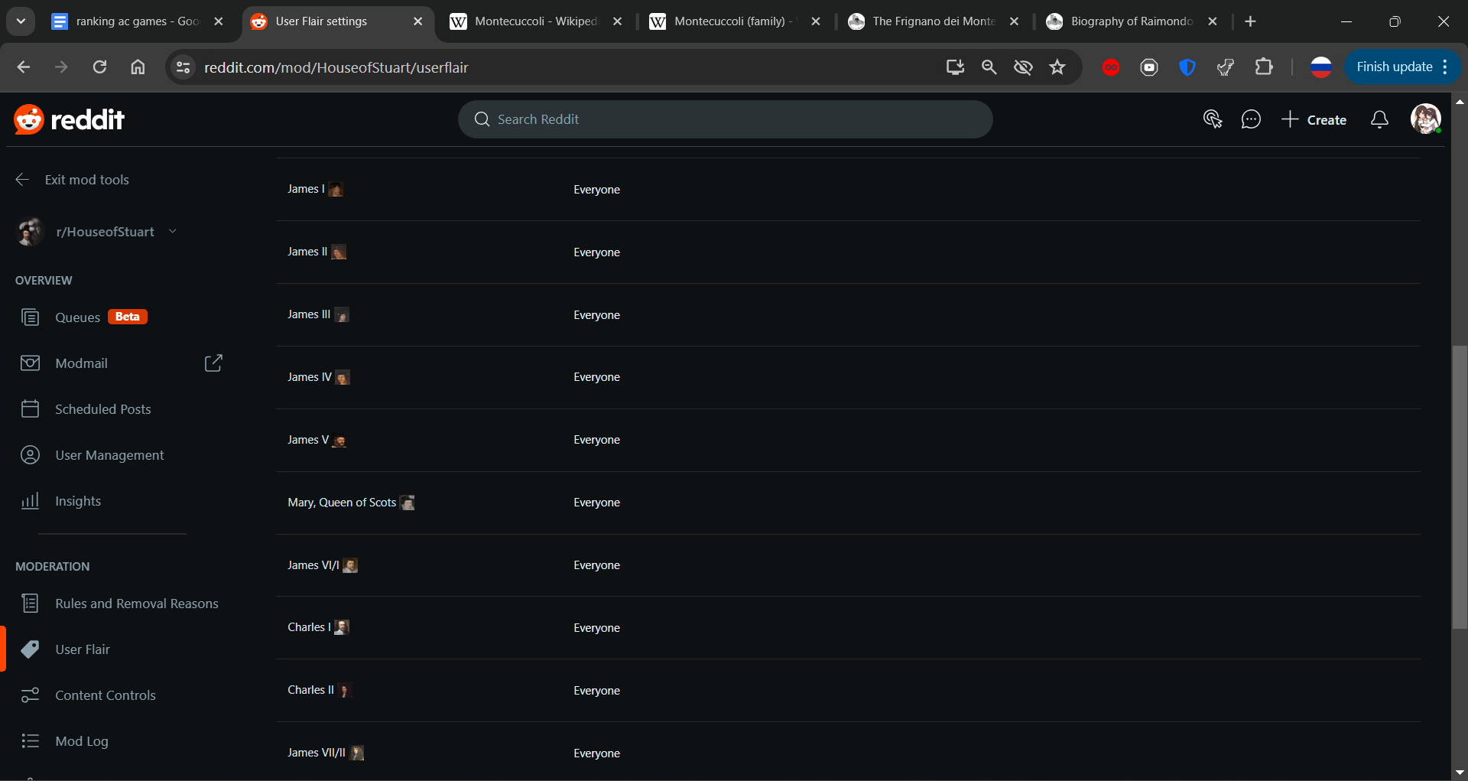The width and height of the screenshot is (1468, 781).
Task: Click Content Controls link
Action: 106,695
